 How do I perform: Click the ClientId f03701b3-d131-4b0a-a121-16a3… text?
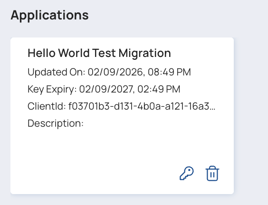[x=122, y=106]
